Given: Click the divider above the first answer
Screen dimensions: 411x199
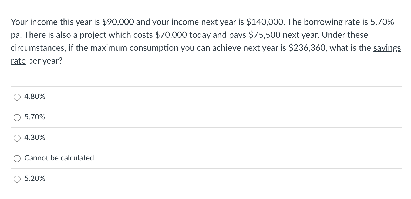Looking at the screenshot, I should pos(205,87).
